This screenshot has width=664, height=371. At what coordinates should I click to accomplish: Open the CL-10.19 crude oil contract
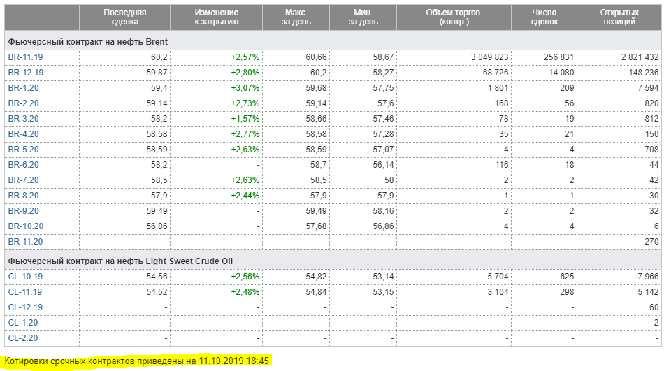25,277
